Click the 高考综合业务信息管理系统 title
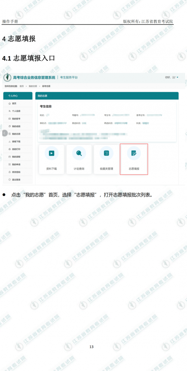Image resolution: width=187 pixels, height=371 pixels. click(x=34, y=77)
